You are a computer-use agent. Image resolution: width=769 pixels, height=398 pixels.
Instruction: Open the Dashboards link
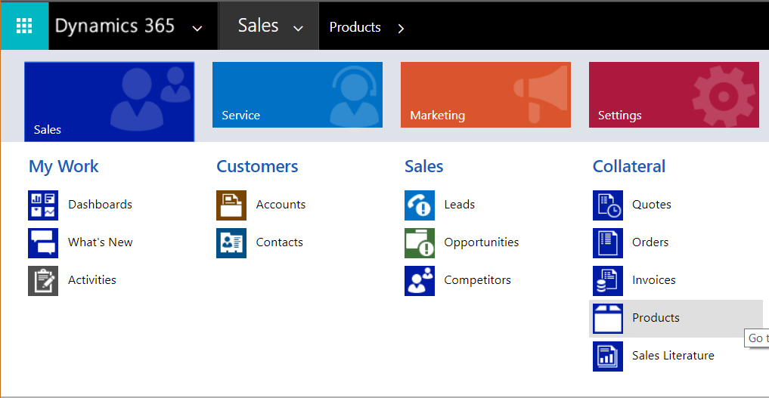[100, 204]
